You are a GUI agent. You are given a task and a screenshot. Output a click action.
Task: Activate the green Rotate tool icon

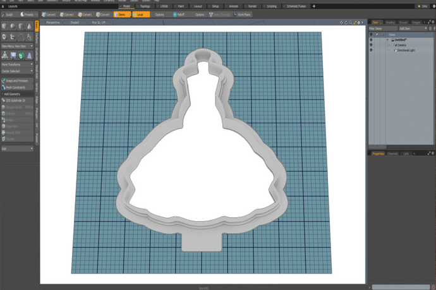coord(21,56)
